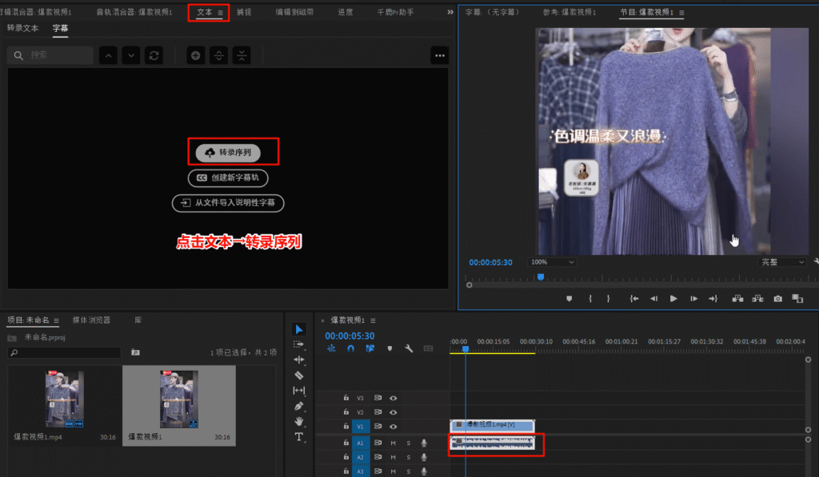This screenshot has height=477, width=819.
Task: Open the 媒体浏览器 tab
Action: [91, 320]
